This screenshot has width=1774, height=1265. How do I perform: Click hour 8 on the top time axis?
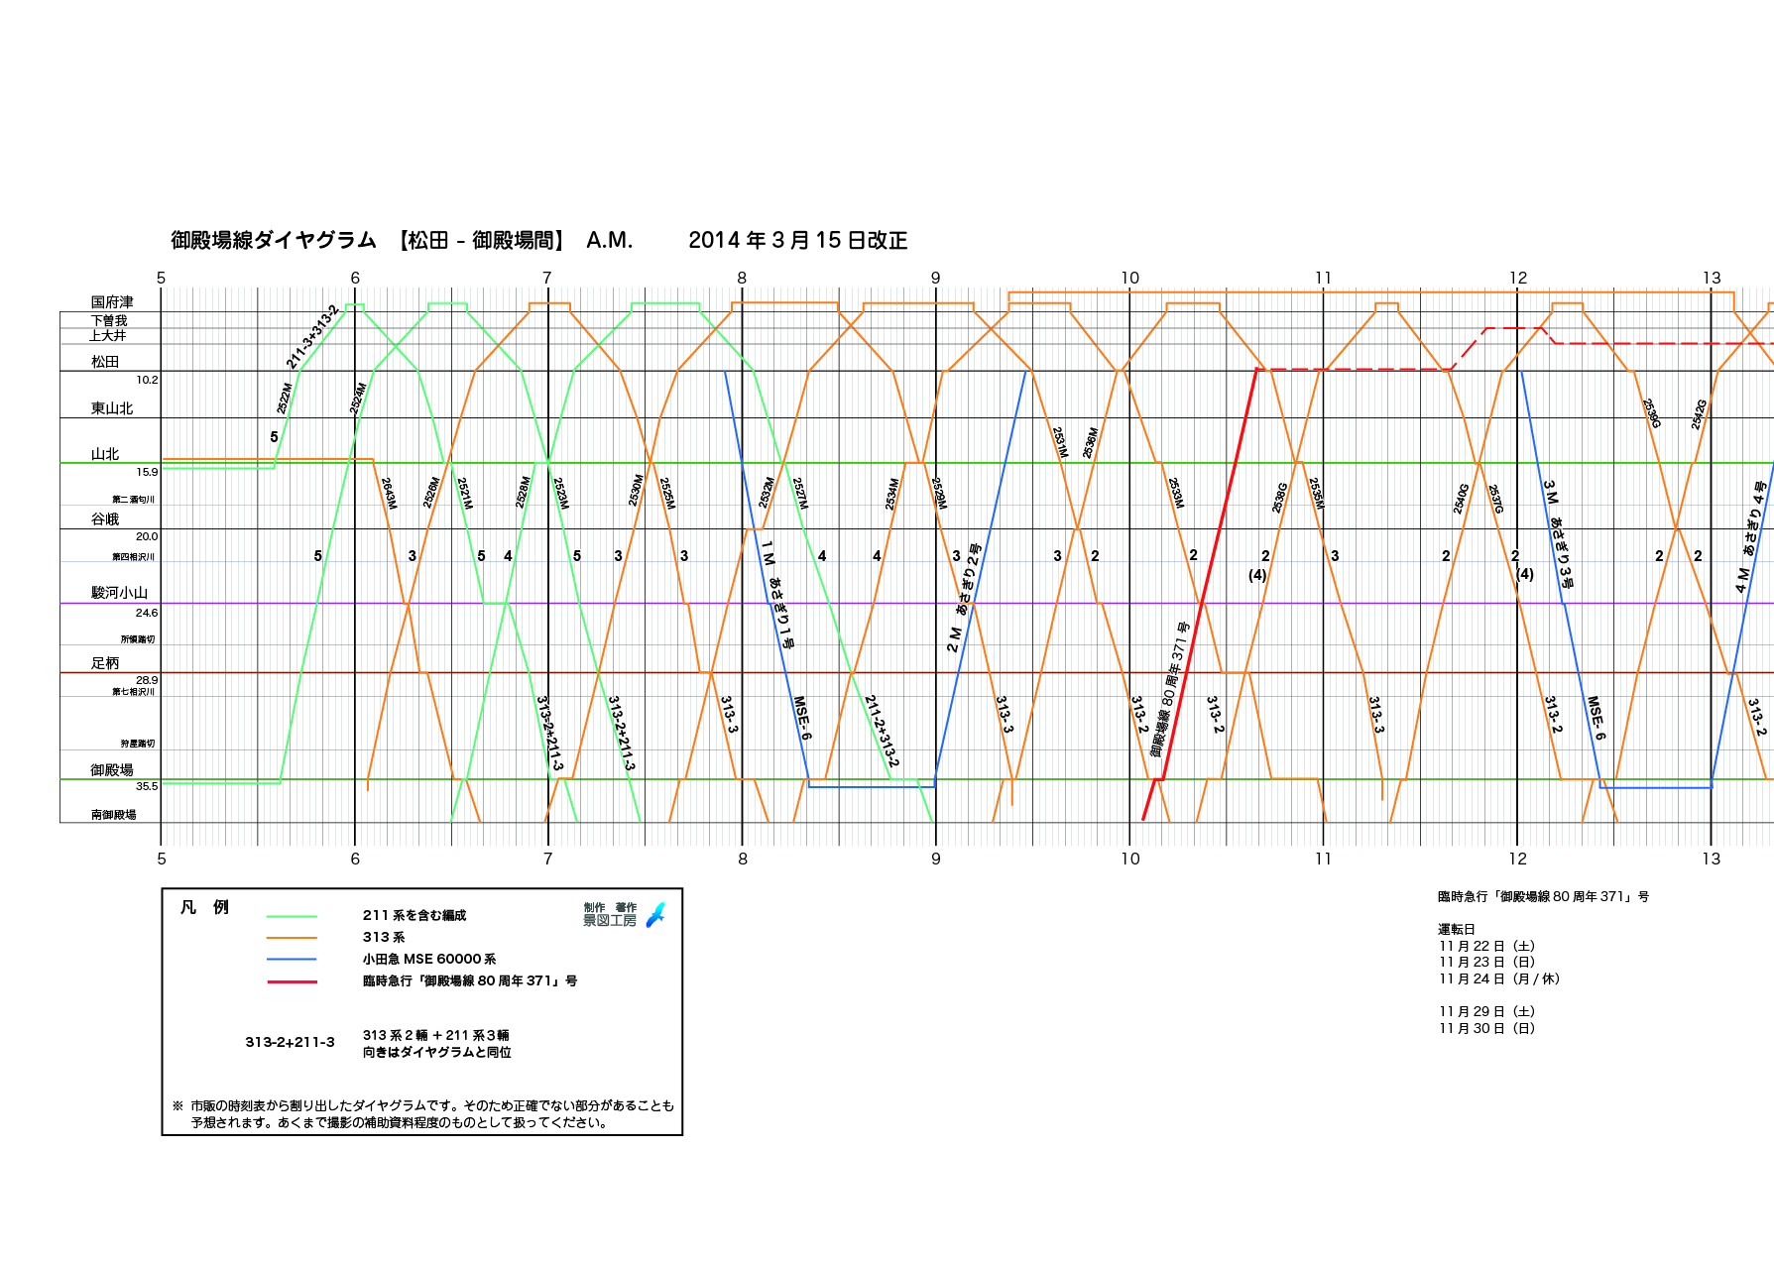pyautogui.click(x=741, y=278)
